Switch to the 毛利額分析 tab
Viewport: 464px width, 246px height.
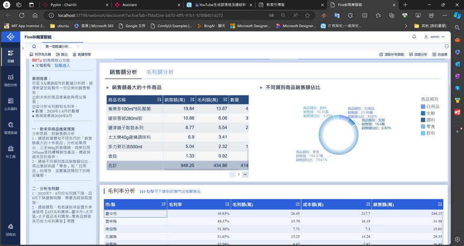160,72
